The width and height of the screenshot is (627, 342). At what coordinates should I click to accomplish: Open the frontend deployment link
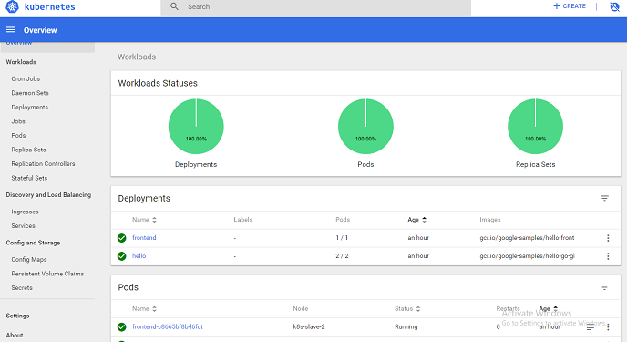[144, 238]
